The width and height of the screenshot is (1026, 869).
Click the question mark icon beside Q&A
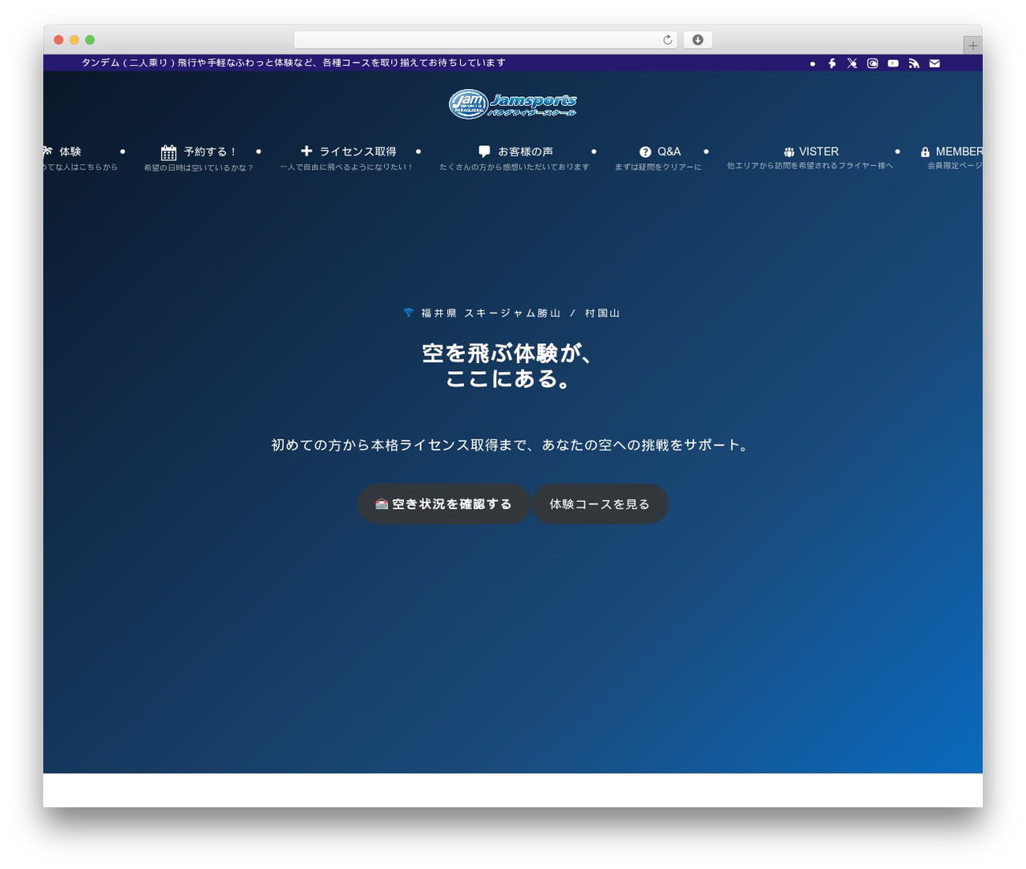(x=645, y=152)
